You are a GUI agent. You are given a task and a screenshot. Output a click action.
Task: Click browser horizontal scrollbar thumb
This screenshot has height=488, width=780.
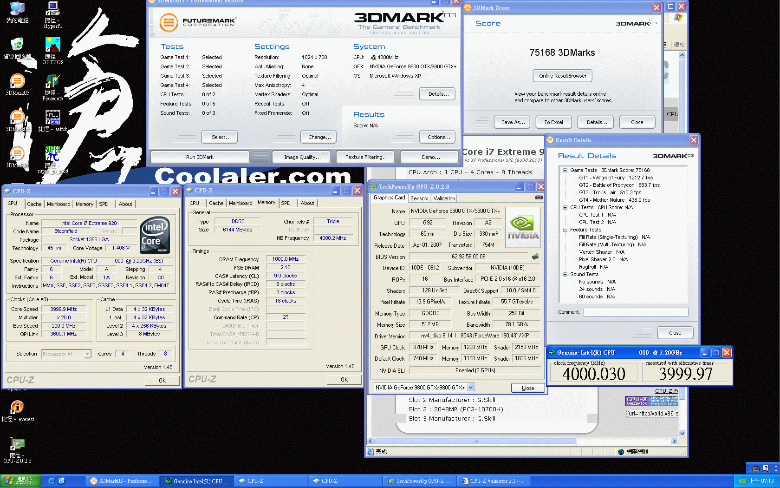[475, 442]
